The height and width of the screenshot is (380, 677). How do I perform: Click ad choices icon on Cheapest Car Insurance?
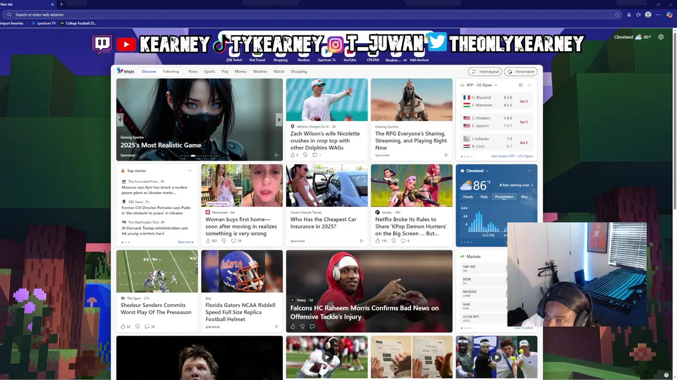[361, 241]
